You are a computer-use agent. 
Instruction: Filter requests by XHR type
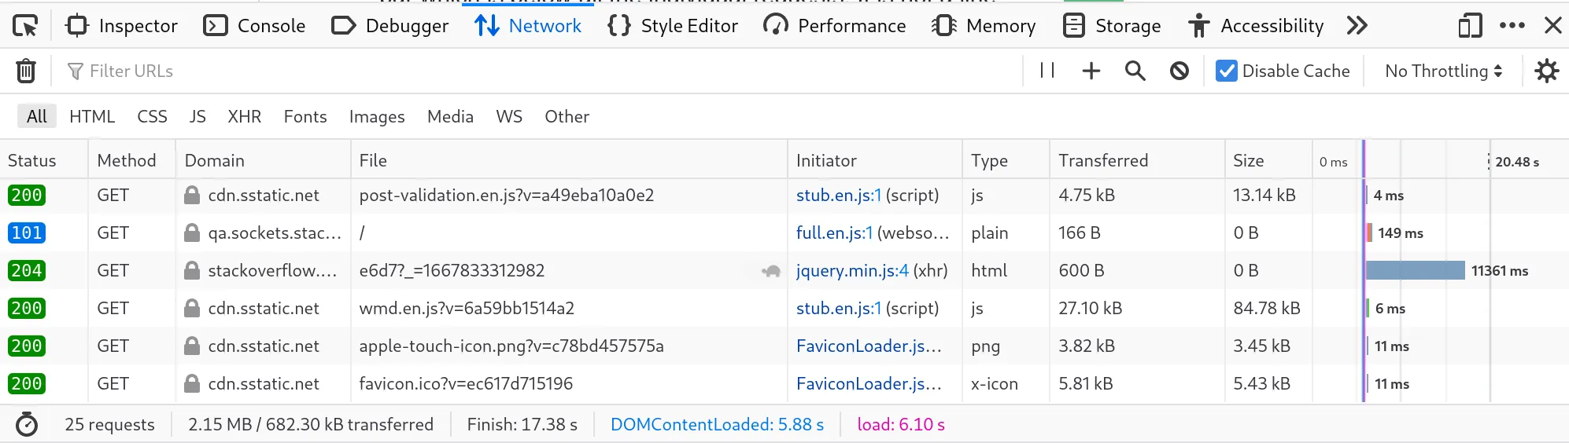pos(244,116)
